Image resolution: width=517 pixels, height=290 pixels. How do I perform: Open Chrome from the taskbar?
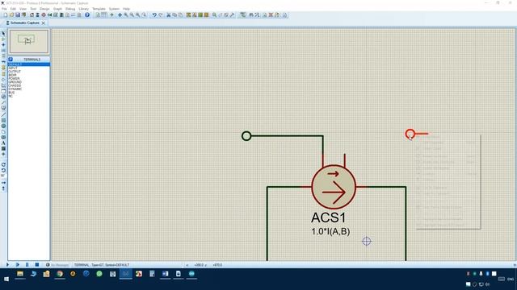pos(60,274)
